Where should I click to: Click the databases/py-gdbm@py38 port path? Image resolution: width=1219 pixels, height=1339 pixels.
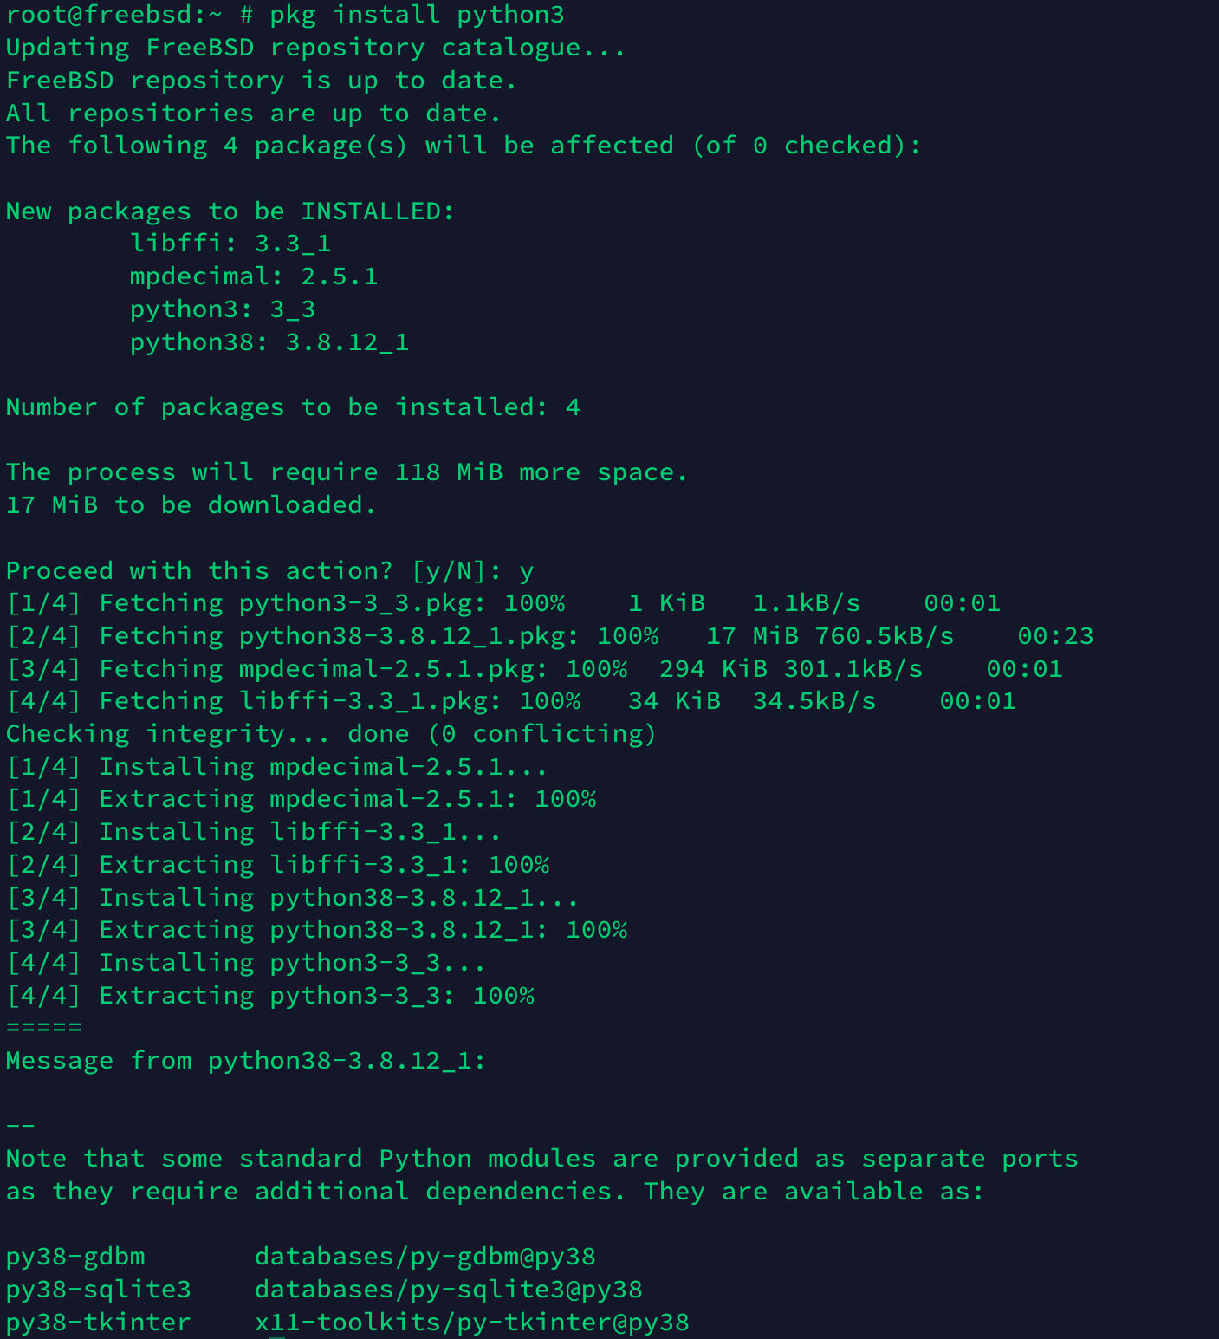425,1257
